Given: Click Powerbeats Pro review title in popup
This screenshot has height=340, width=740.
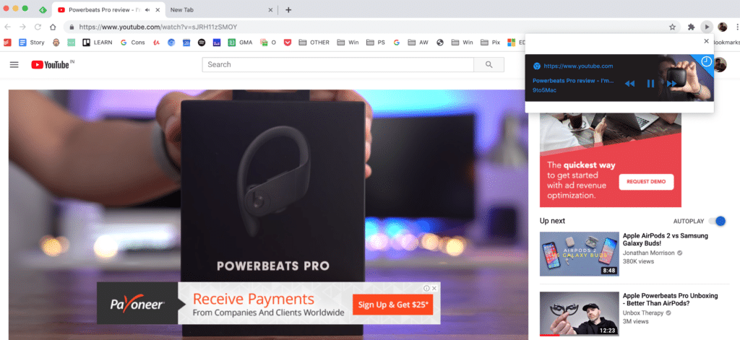Looking at the screenshot, I should [573, 81].
